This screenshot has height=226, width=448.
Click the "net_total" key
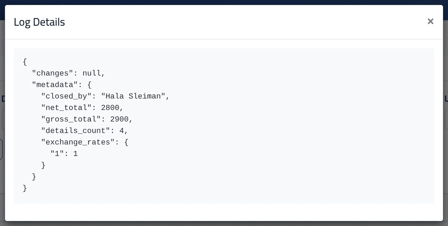(x=66, y=108)
